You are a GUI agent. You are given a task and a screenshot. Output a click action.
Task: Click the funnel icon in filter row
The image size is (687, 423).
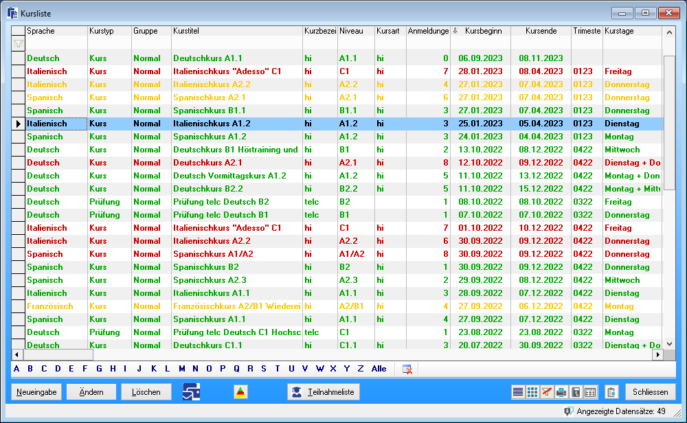tap(18, 43)
